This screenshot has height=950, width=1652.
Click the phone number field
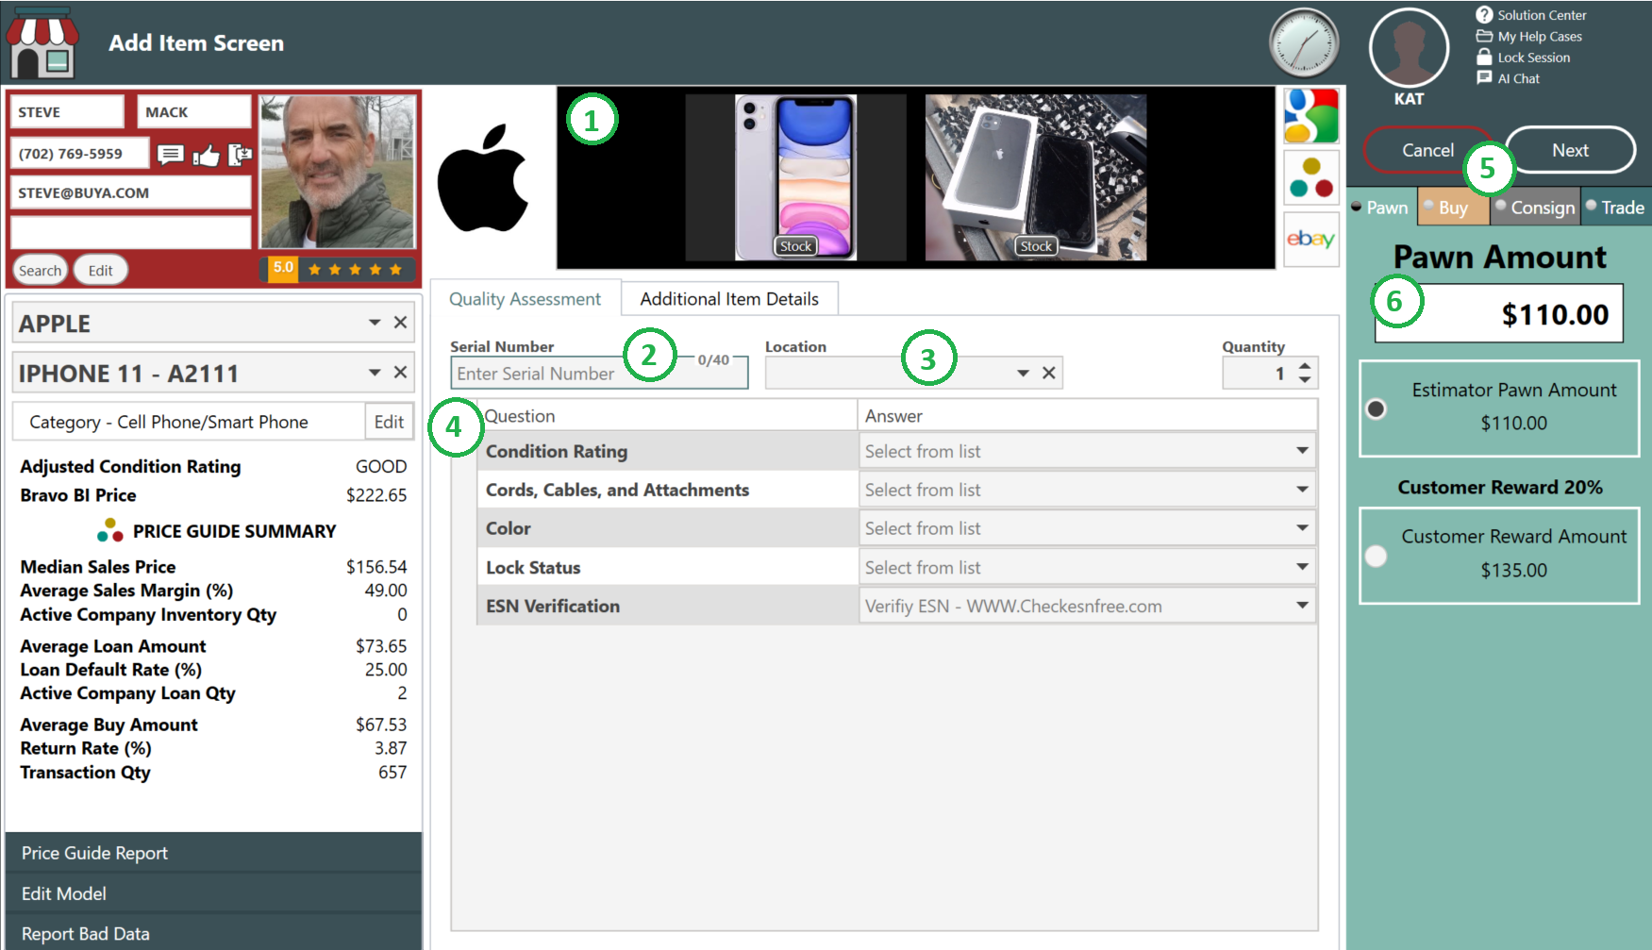point(80,153)
